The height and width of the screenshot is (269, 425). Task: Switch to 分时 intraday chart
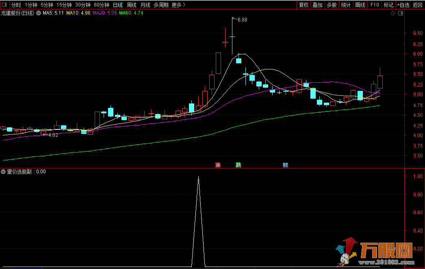click(16, 5)
